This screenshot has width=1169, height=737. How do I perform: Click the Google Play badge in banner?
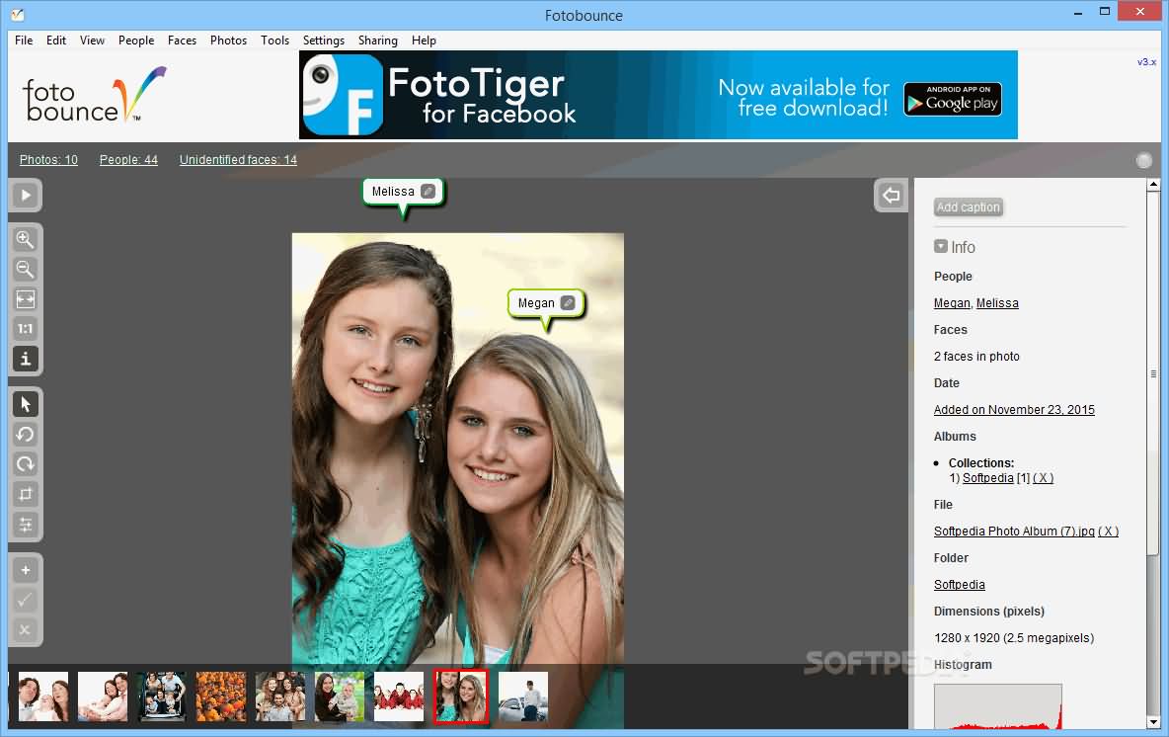pyautogui.click(x=952, y=99)
